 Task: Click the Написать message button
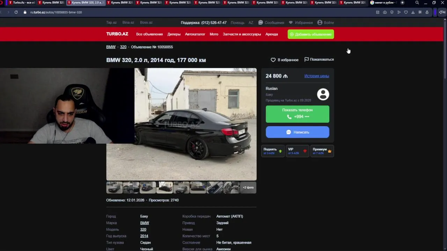tap(297, 132)
